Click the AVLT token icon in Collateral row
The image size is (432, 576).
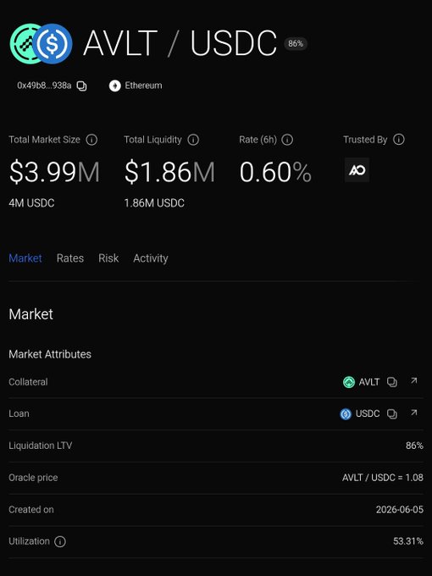tap(349, 382)
